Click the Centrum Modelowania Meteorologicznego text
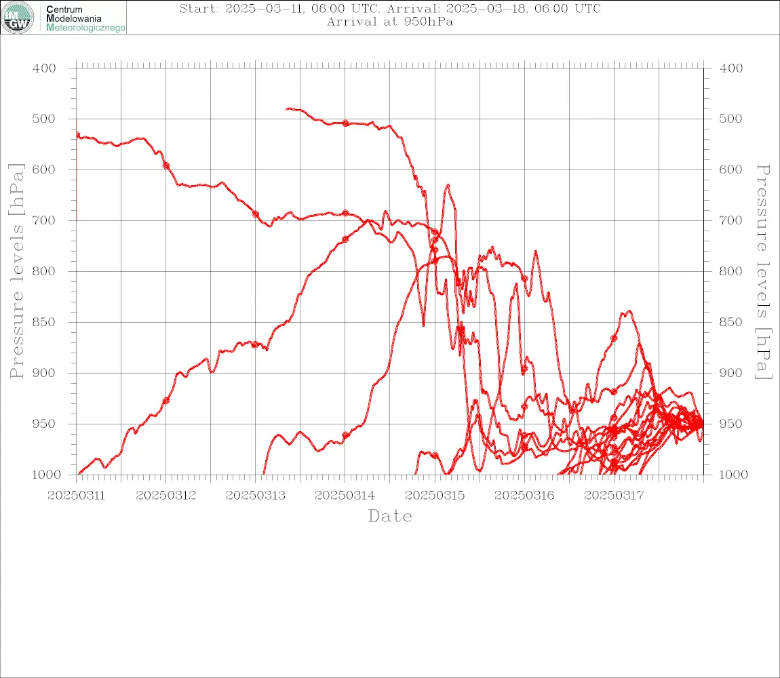780x678 pixels. pyautogui.click(x=85, y=18)
